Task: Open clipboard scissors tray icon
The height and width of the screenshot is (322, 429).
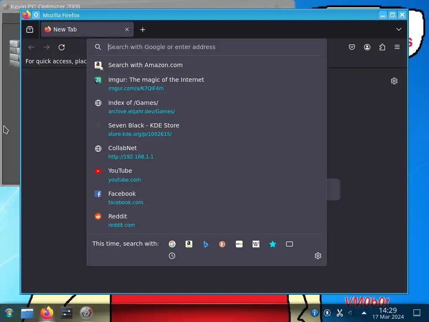Action: 340,313
